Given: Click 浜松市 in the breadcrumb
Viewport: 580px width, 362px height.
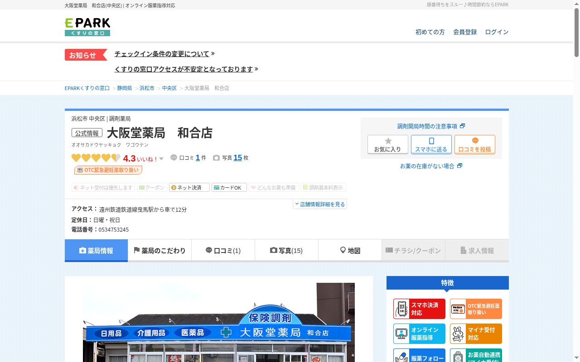Looking at the screenshot, I should (x=147, y=88).
